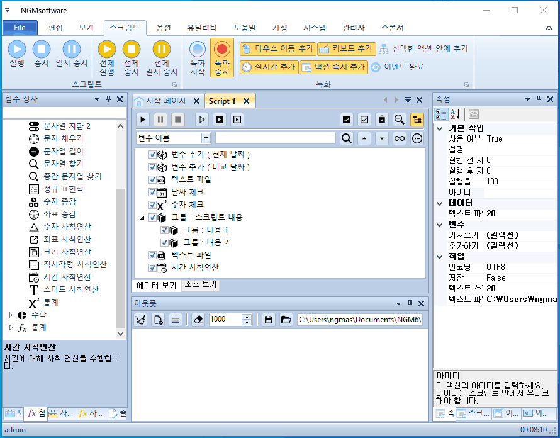Screen dimensions: 560x438
Task: Switch to 옵션 ribbon tab
Action: 164,28
